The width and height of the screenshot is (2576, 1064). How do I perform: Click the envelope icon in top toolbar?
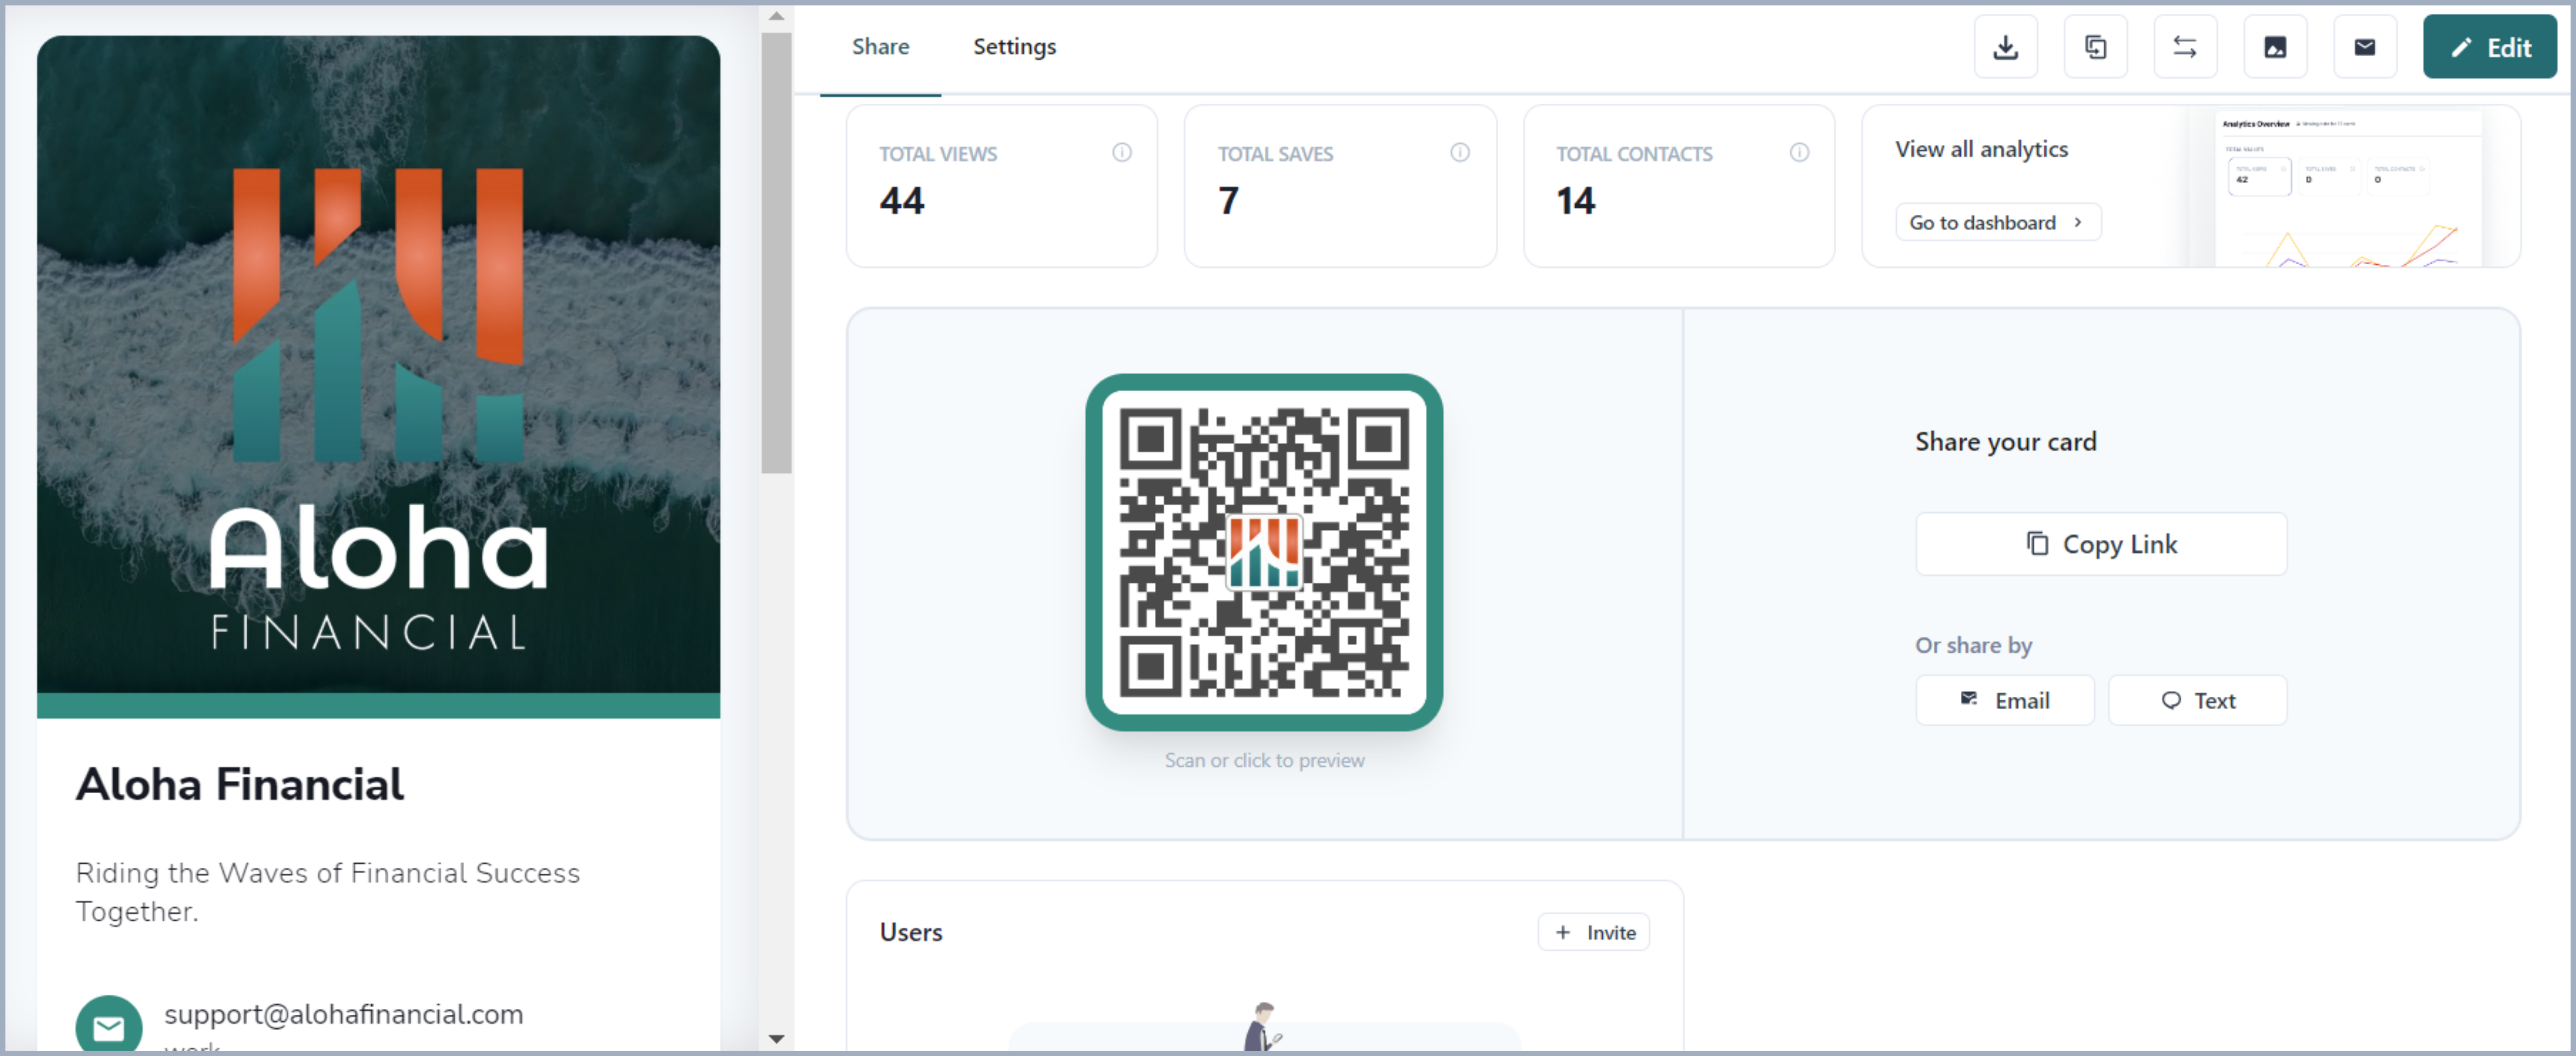click(x=2365, y=47)
